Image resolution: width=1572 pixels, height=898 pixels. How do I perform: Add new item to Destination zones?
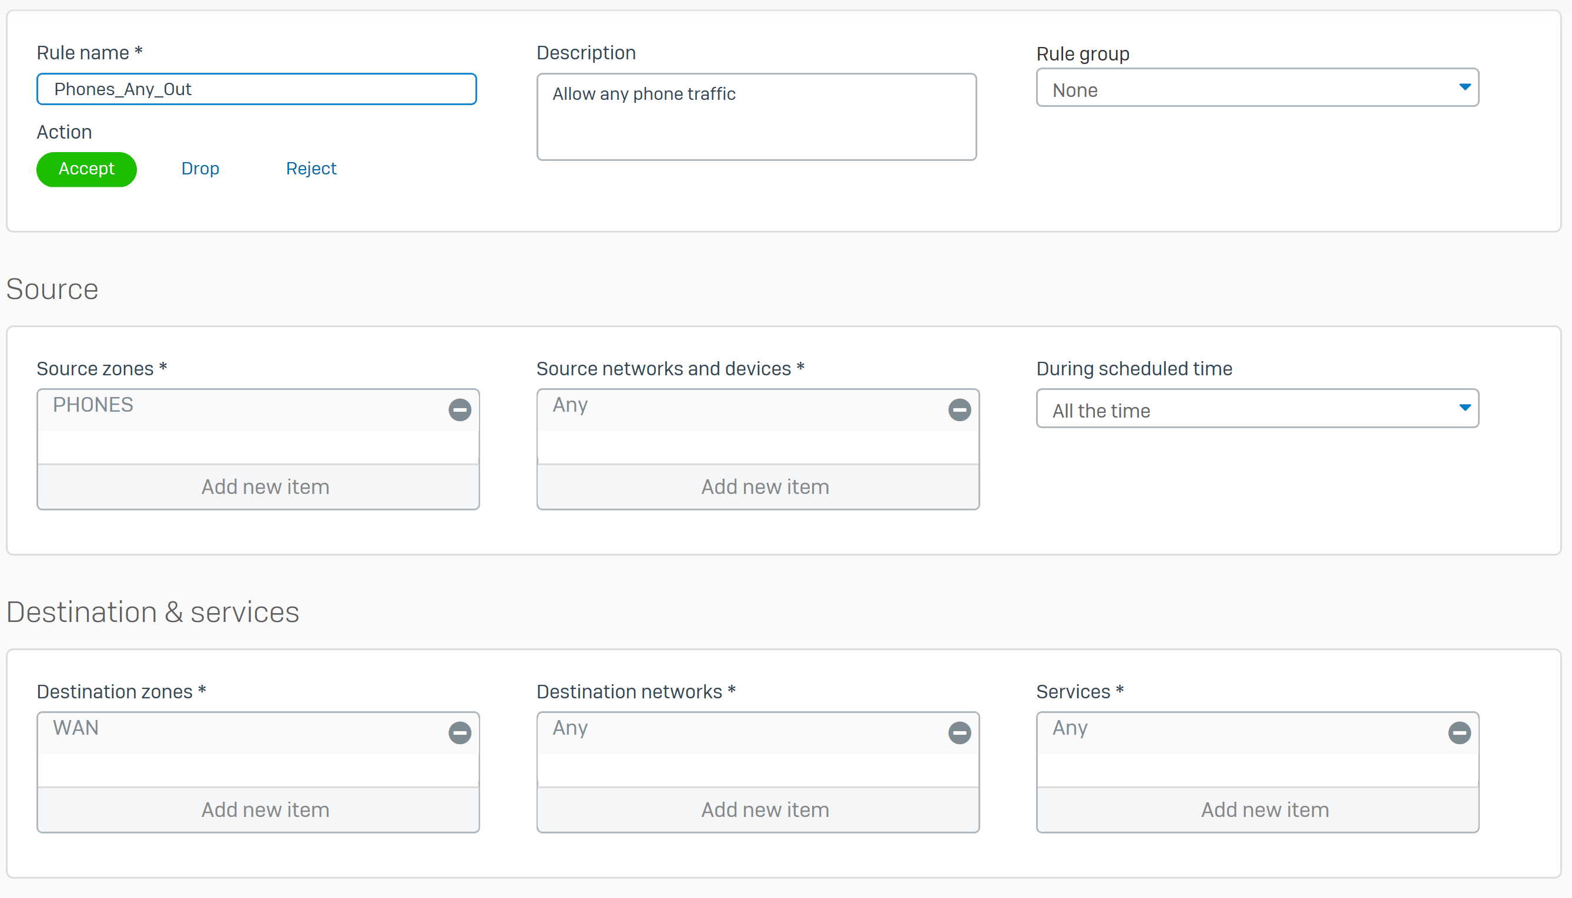point(259,809)
